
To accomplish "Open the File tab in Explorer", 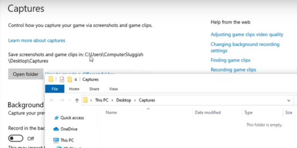I will [55, 89].
